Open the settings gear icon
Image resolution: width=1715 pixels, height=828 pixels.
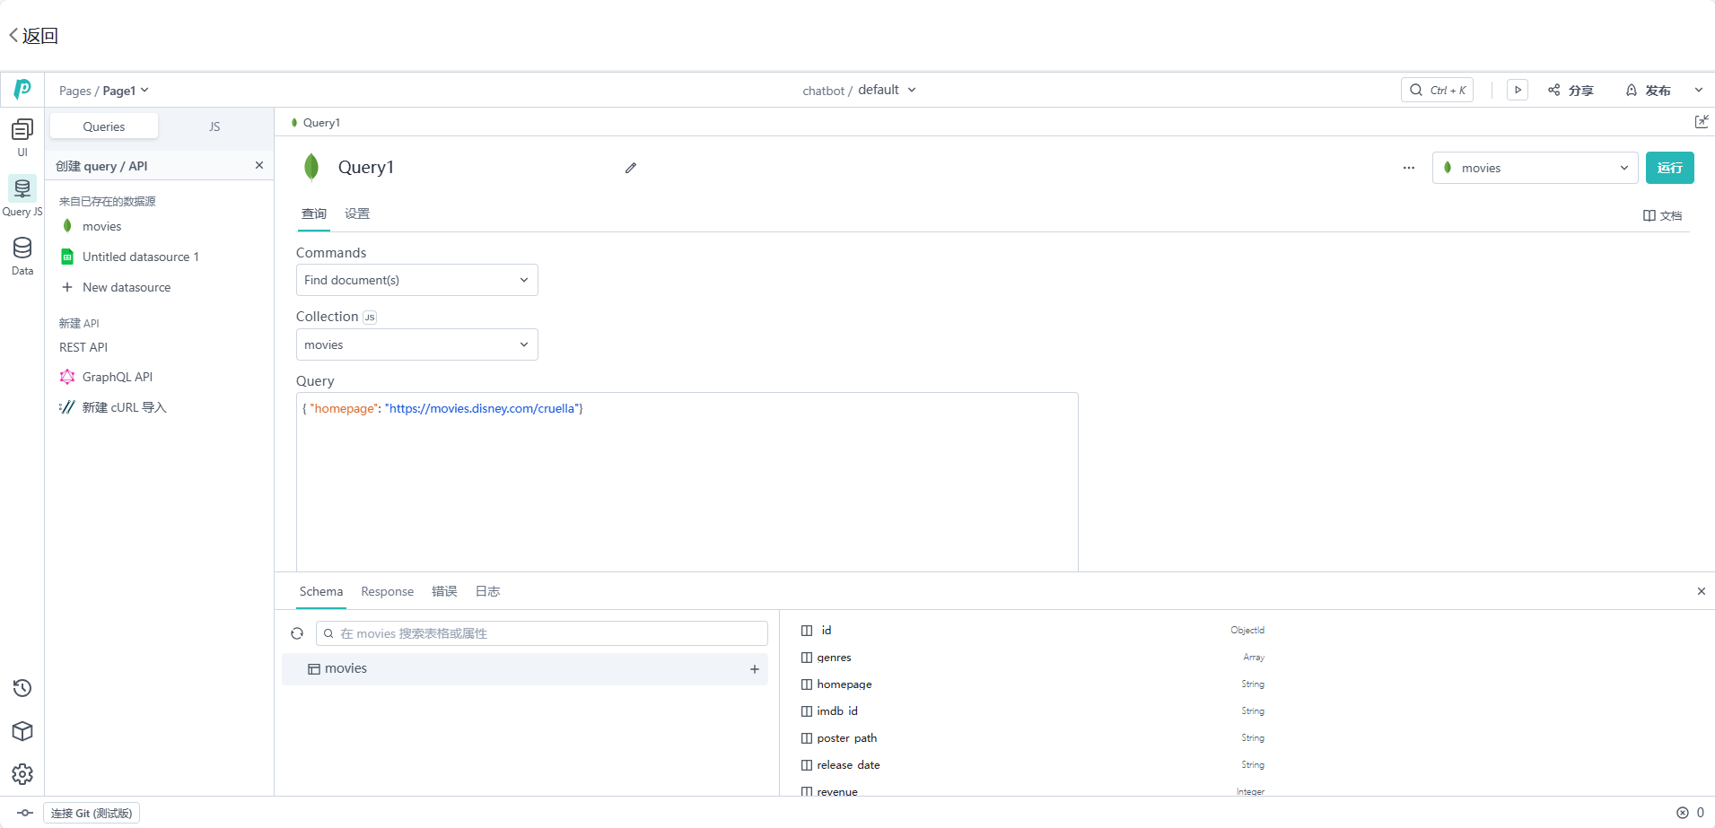click(22, 774)
